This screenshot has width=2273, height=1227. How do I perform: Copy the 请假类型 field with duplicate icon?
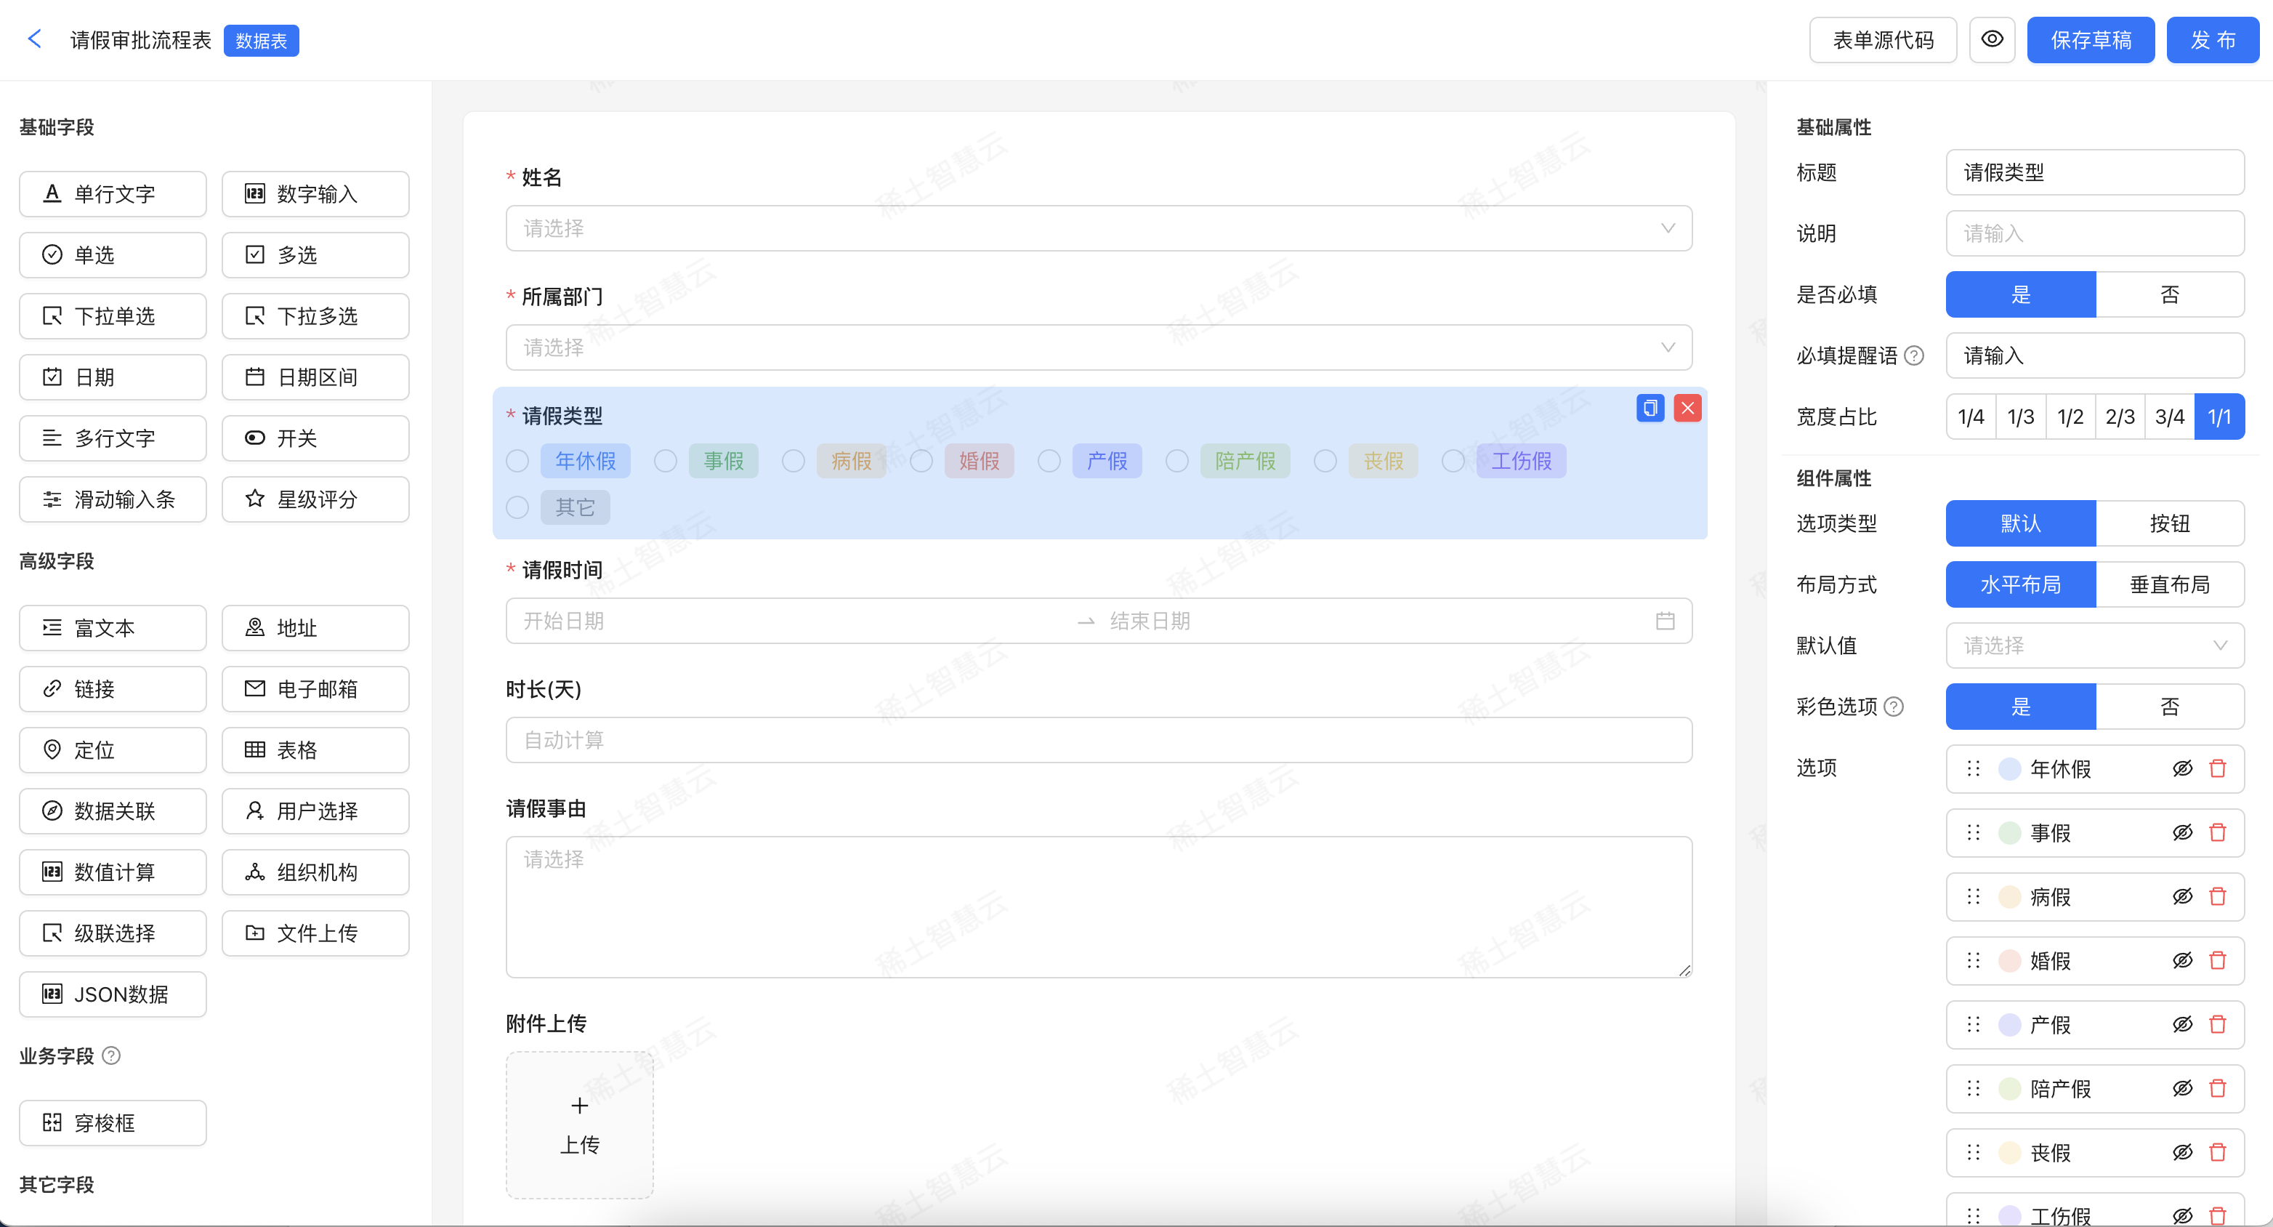coord(1650,408)
